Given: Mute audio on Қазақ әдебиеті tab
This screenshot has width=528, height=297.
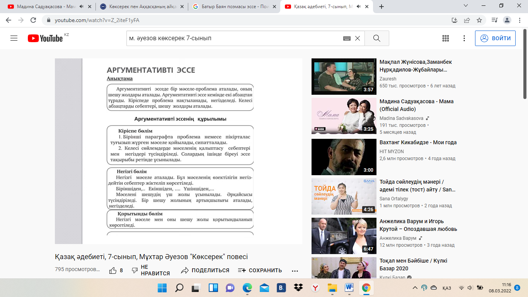Looking at the screenshot, I should point(358,7).
